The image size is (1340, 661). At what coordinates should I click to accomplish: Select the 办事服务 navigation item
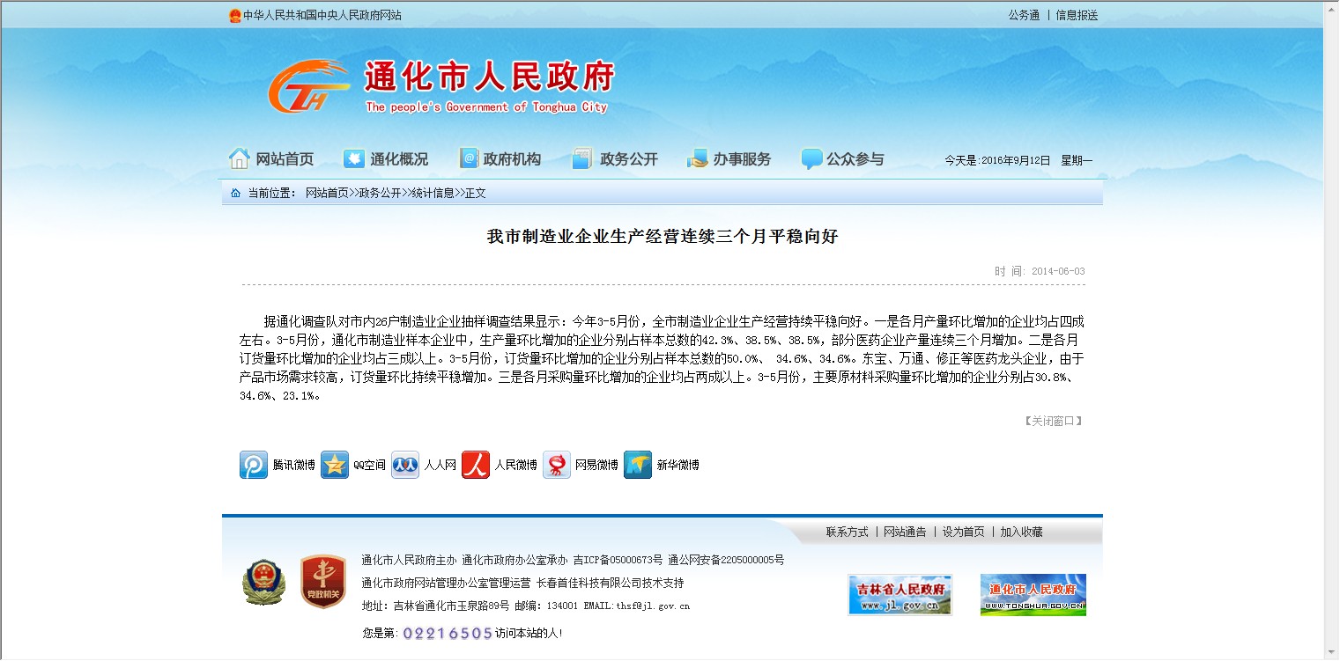(729, 159)
